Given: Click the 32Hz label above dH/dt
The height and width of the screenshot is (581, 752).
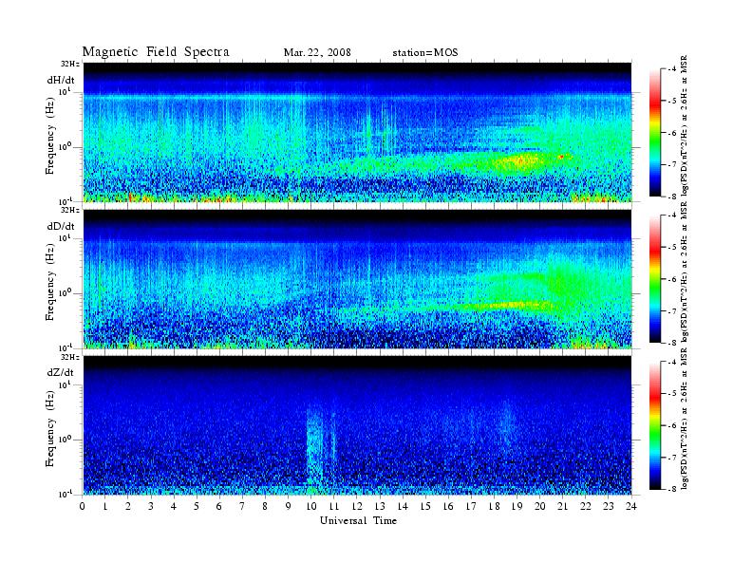Looking at the screenshot, I should coord(69,64).
